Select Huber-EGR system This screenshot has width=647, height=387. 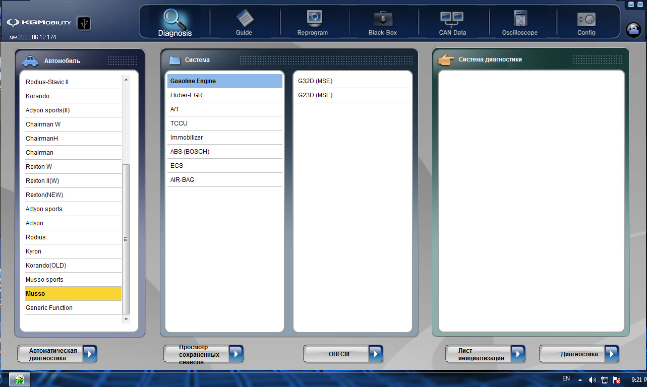(225, 95)
